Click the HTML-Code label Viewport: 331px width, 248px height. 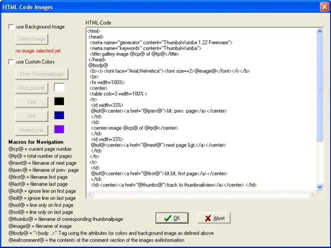pyautogui.click(x=98, y=23)
